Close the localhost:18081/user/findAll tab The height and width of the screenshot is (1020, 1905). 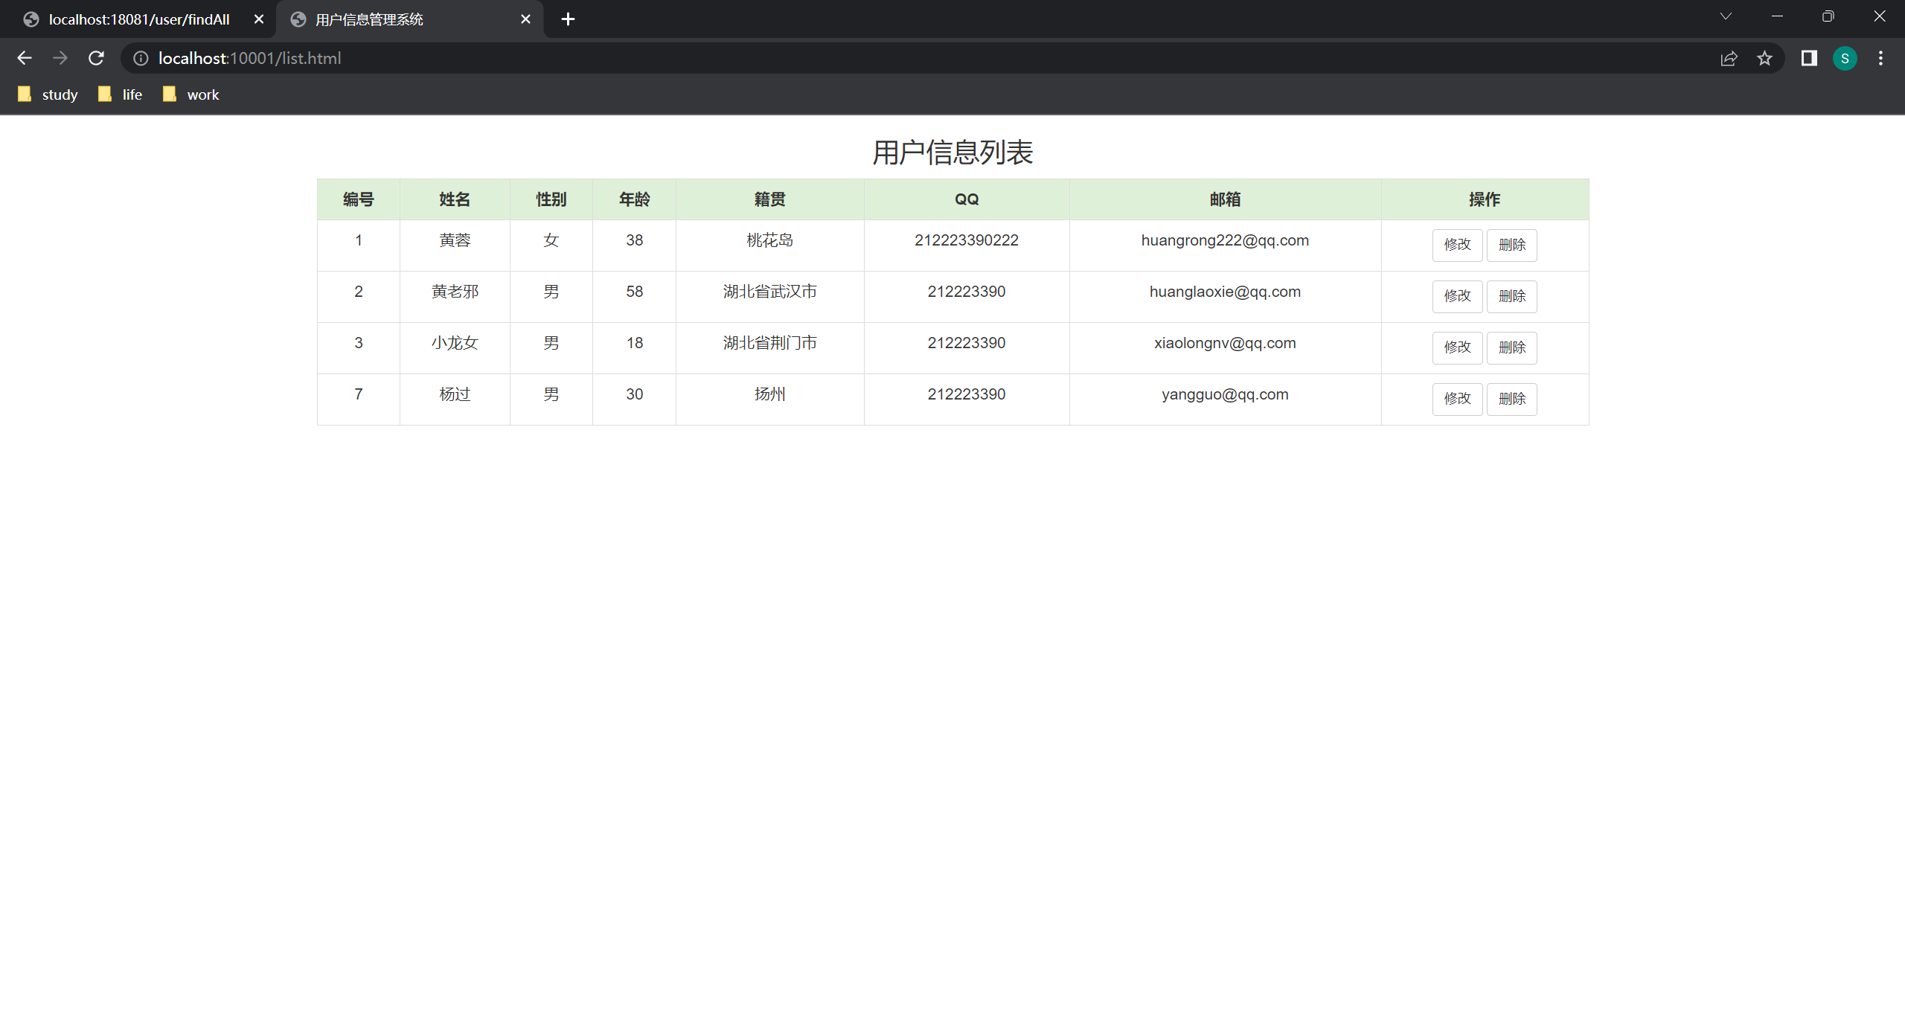point(259,19)
